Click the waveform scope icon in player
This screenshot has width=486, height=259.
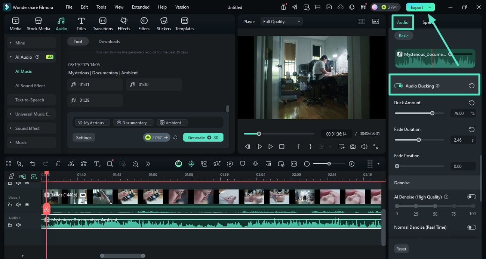pyautogui.click(x=376, y=22)
